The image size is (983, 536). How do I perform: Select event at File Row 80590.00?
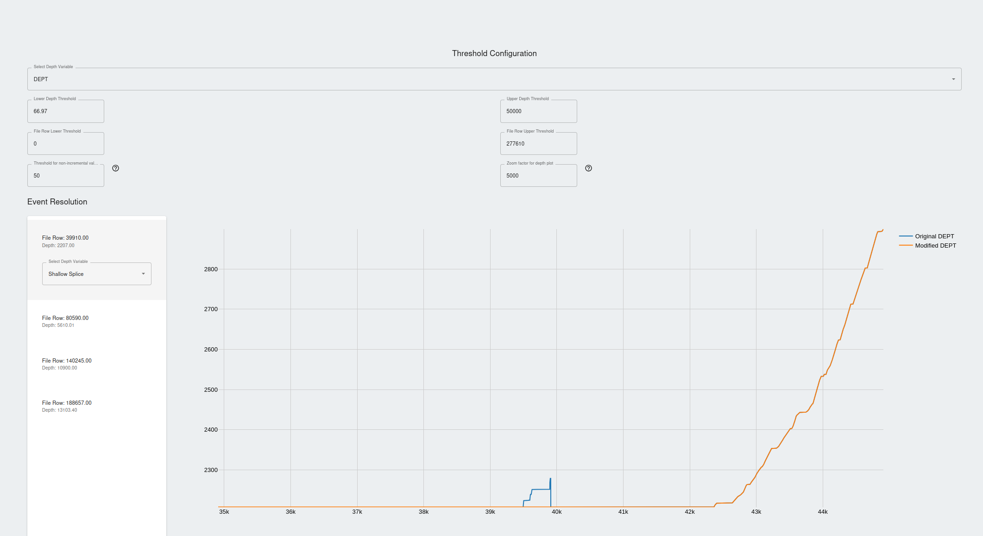(x=65, y=321)
